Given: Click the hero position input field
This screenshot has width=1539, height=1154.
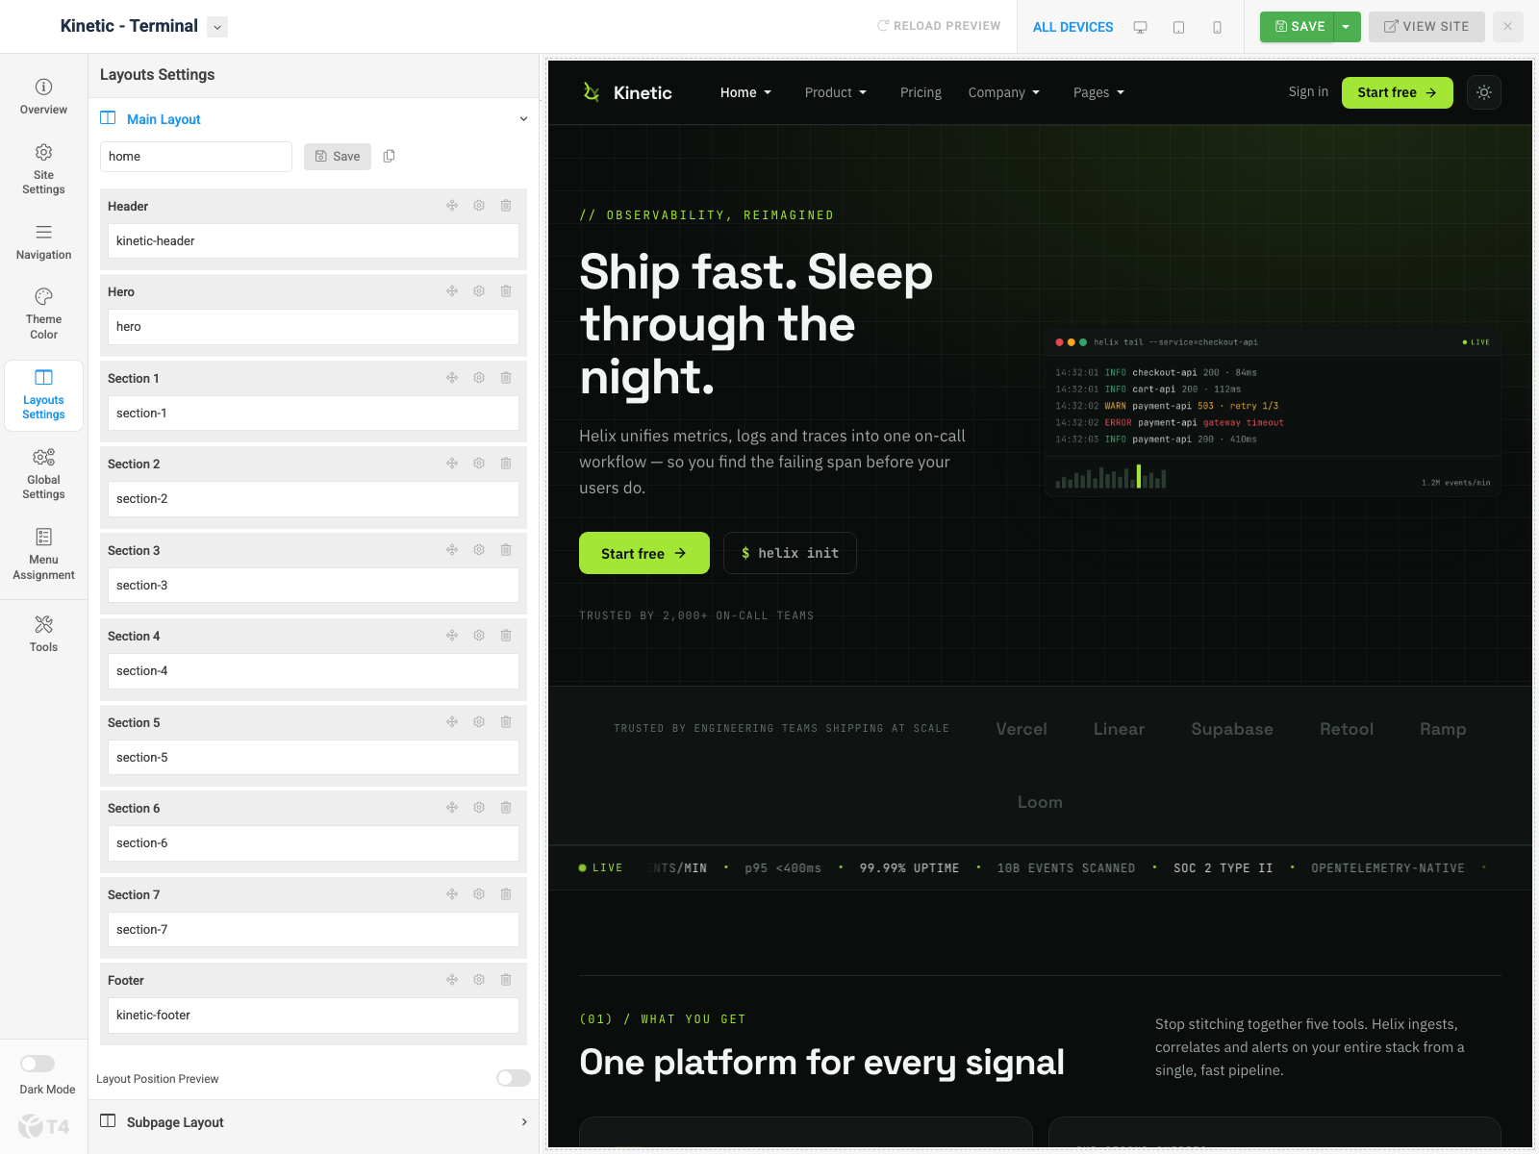Looking at the screenshot, I should coord(314,327).
